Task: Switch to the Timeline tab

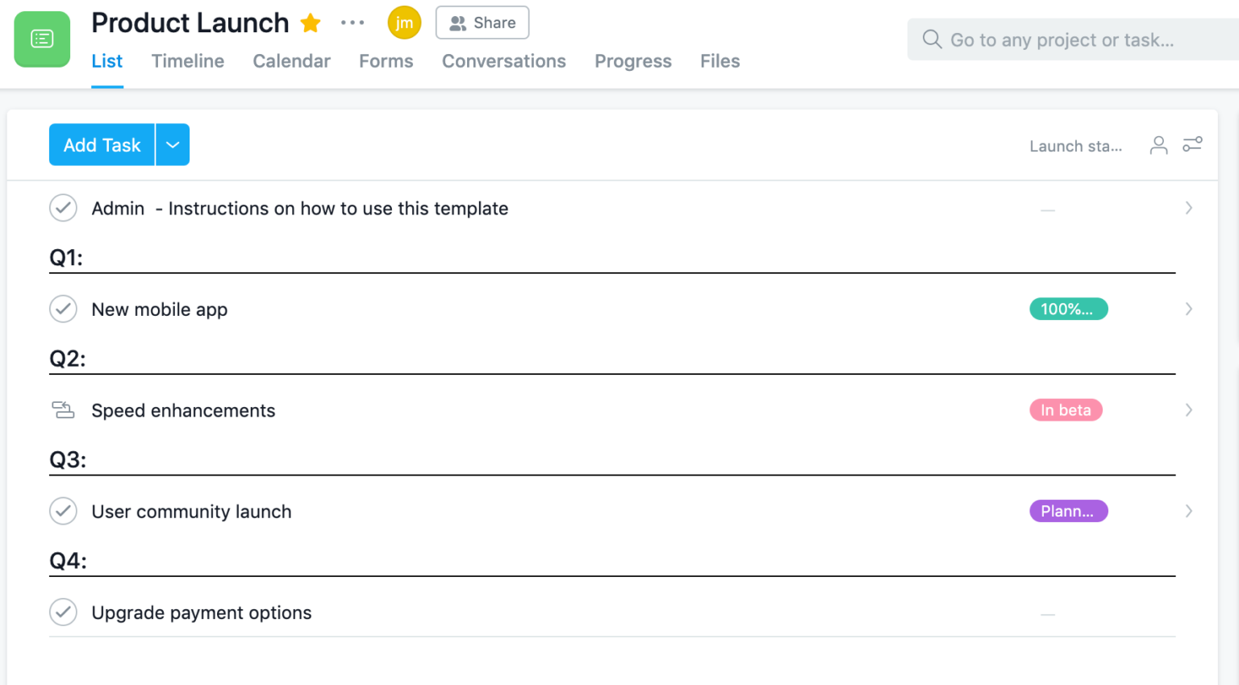Action: [x=187, y=61]
